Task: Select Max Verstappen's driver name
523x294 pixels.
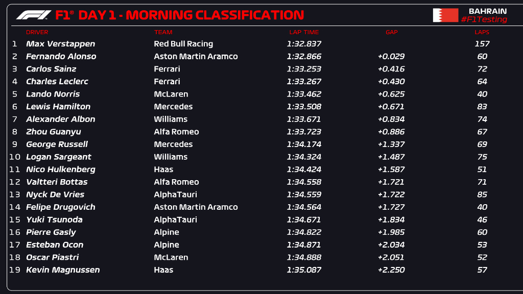Action: tap(60, 44)
